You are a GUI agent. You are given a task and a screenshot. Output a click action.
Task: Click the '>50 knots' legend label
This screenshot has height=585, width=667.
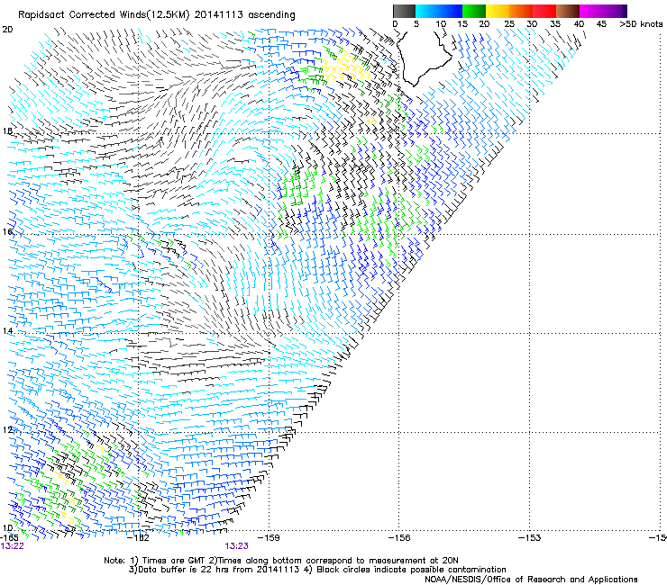point(641,24)
